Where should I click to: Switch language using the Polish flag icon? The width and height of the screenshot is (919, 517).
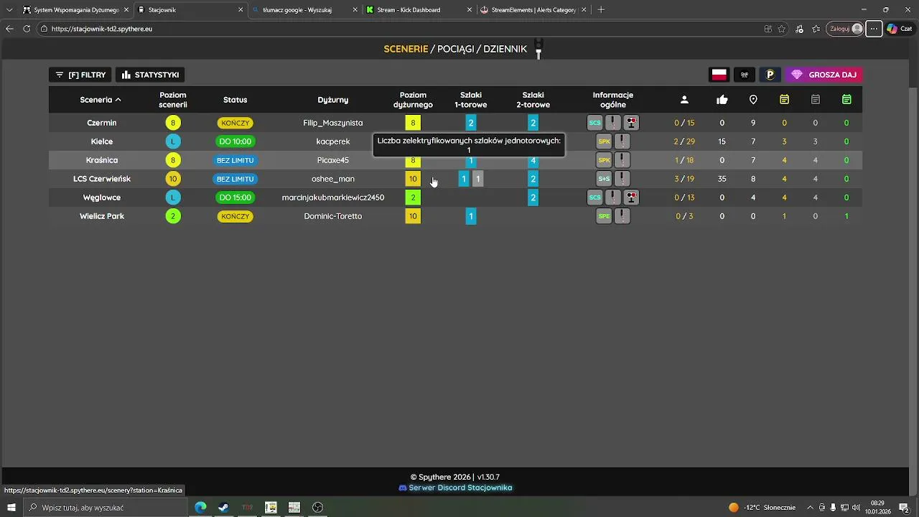(x=719, y=75)
